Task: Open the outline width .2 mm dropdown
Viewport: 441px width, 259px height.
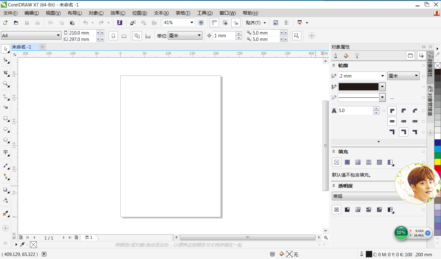Action: pos(383,76)
